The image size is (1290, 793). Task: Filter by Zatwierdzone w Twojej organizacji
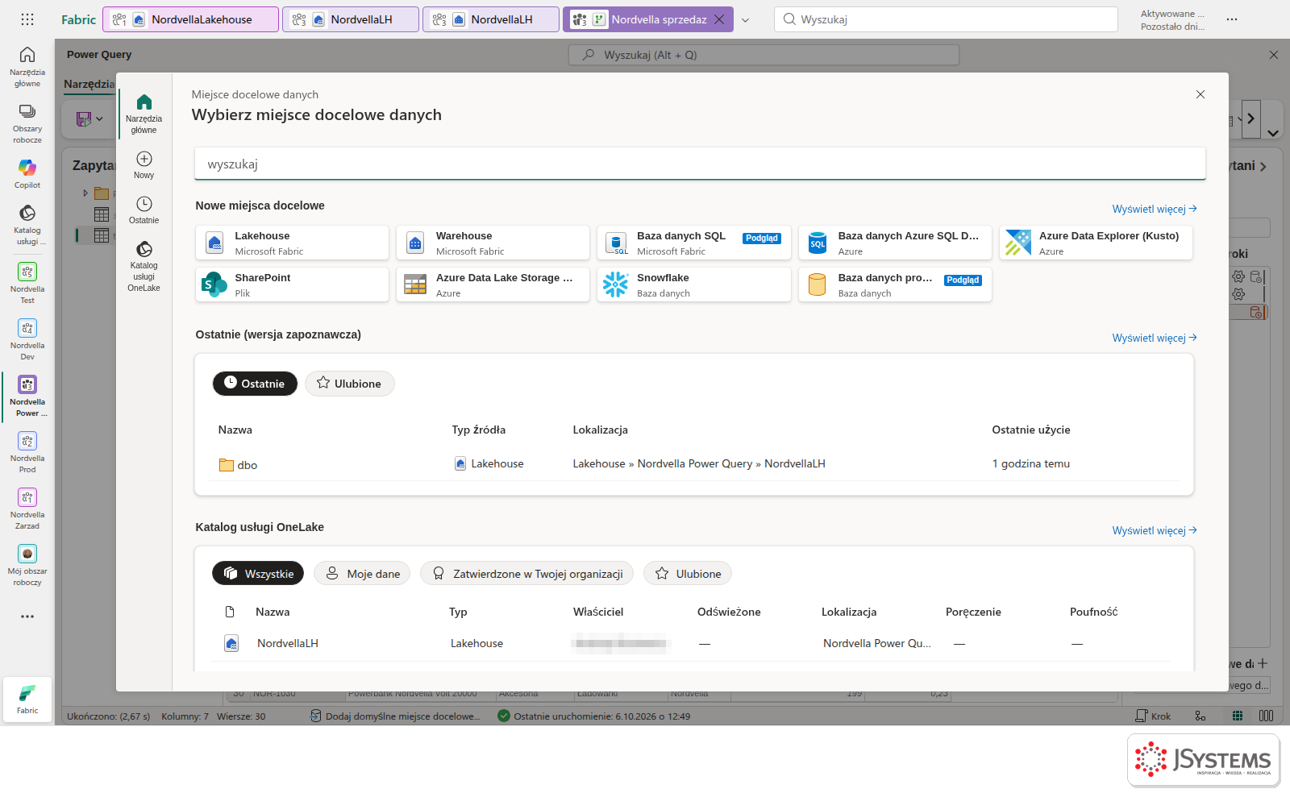pos(526,574)
